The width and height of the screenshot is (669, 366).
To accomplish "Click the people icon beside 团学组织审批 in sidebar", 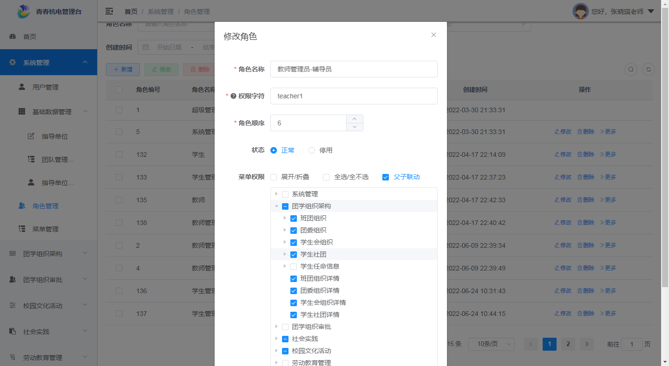I will click(13, 280).
